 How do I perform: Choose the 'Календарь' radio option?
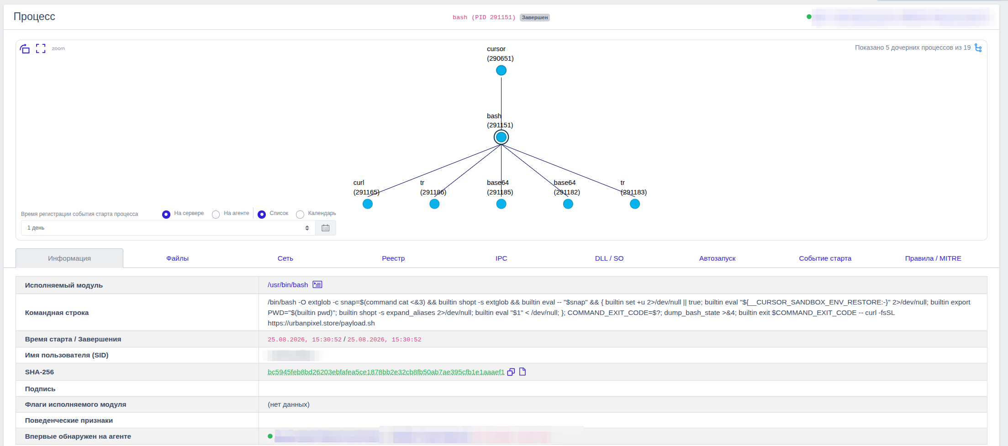tap(300, 214)
